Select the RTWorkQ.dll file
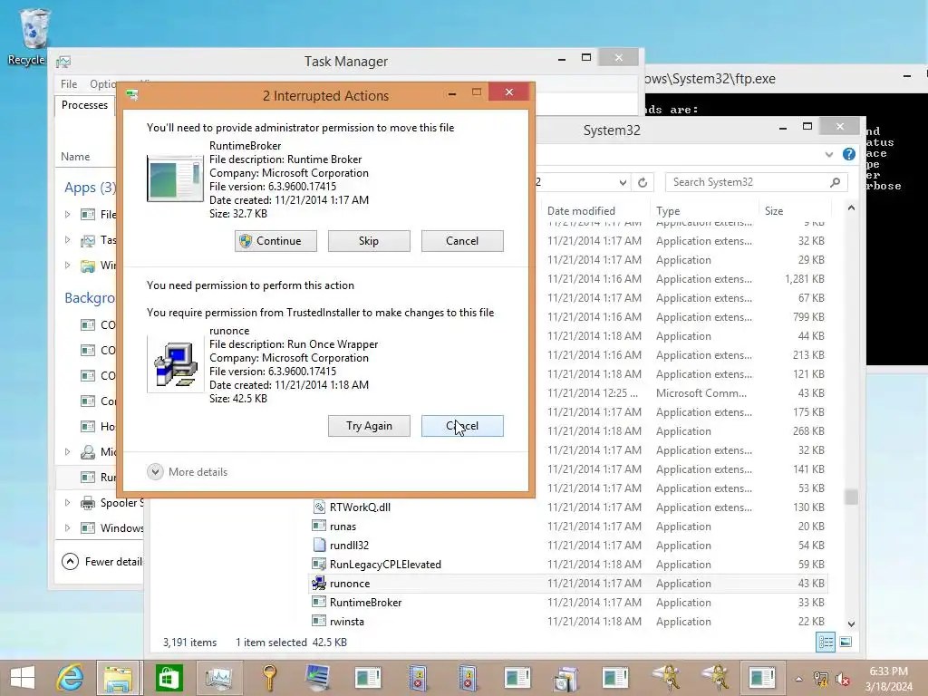Screen dimensions: 928x696 360,507
